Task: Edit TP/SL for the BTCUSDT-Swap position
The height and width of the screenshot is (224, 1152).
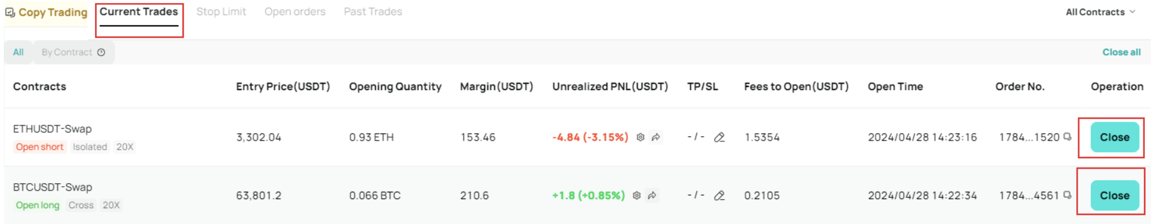Action: (x=719, y=196)
